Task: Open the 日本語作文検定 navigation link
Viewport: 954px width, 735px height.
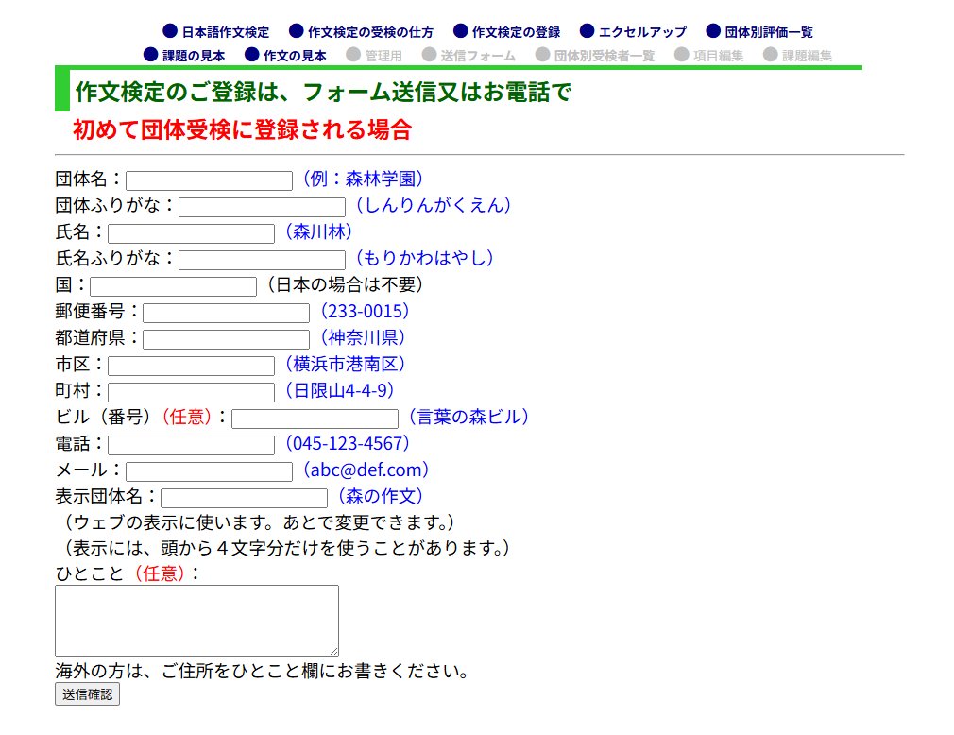Action: pyautogui.click(x=225, y=32)
